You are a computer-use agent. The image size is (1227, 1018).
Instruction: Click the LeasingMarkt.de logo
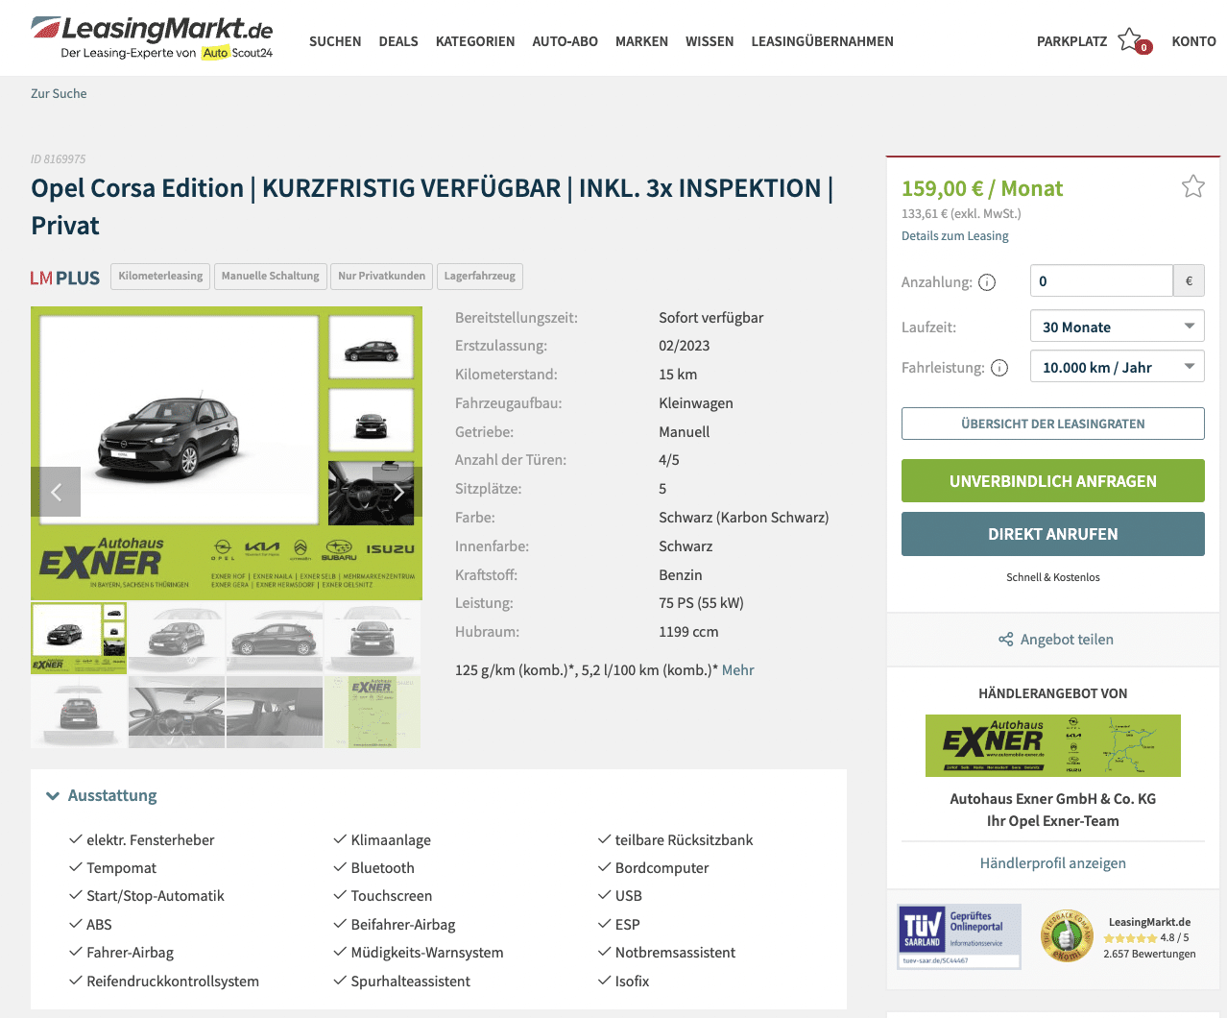tap(152, 38)
